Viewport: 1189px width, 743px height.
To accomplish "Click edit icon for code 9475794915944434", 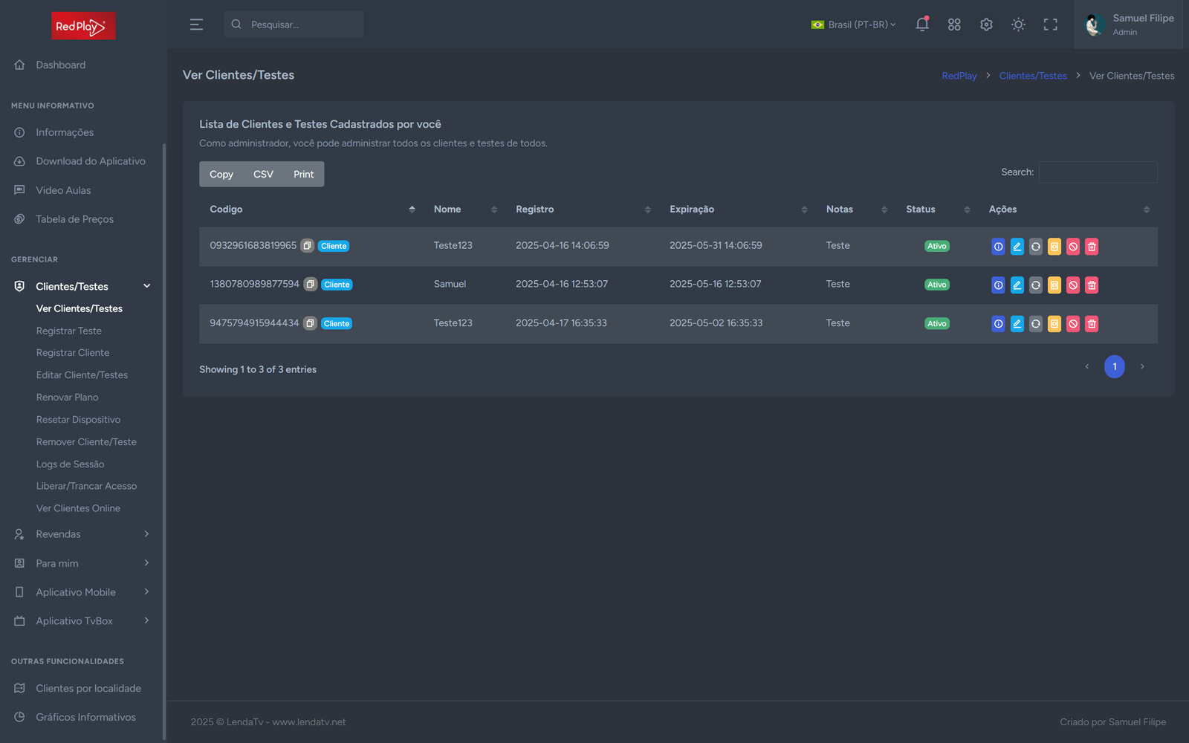I will pos(1017,324).
